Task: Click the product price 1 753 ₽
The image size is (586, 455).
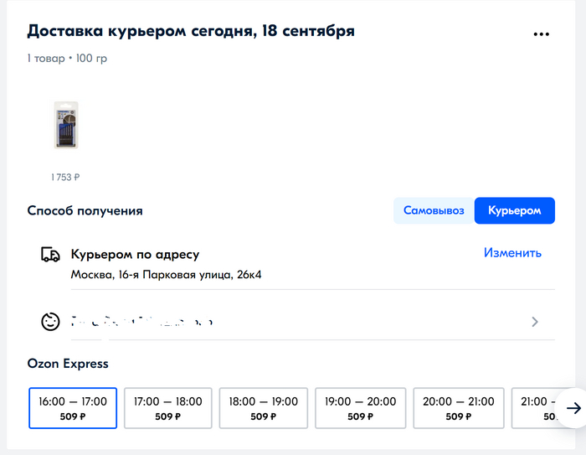Action: click(x=65, y=177)
